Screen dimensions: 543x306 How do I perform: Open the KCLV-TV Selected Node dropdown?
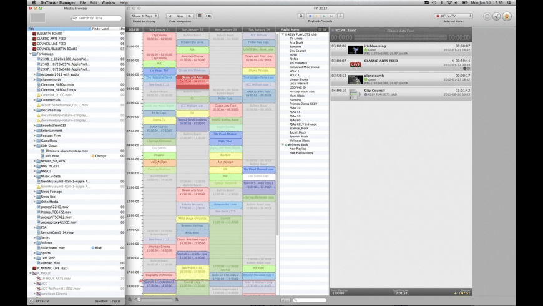(x=453, y=16)
